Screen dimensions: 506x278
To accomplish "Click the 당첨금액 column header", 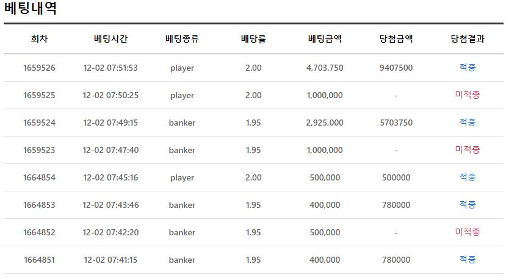I will 396,40.
